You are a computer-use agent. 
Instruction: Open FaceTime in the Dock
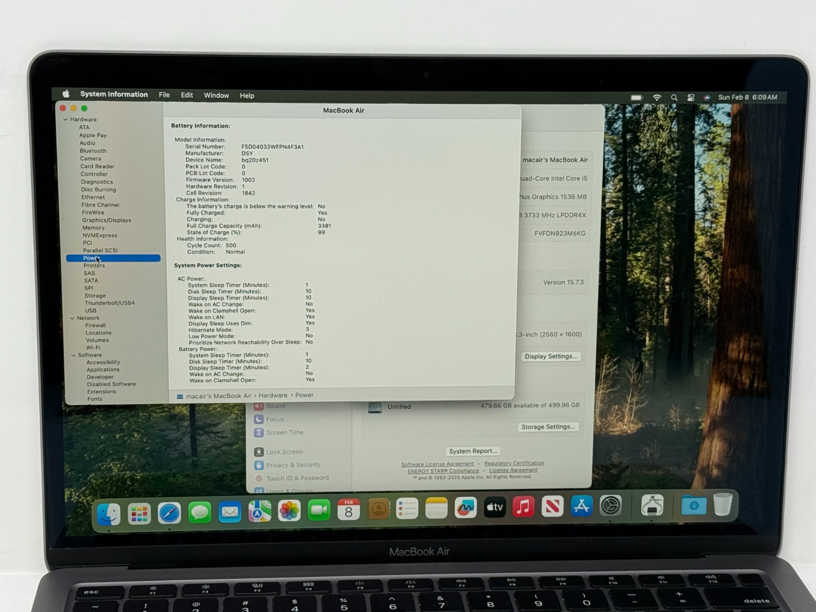pyautogui.click(x=319, y=511)
